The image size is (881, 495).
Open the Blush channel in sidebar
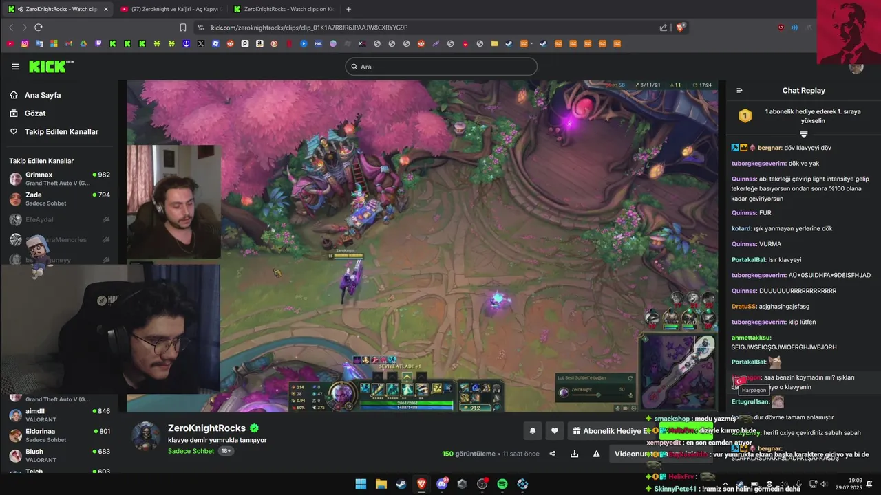tap(59, 455)
